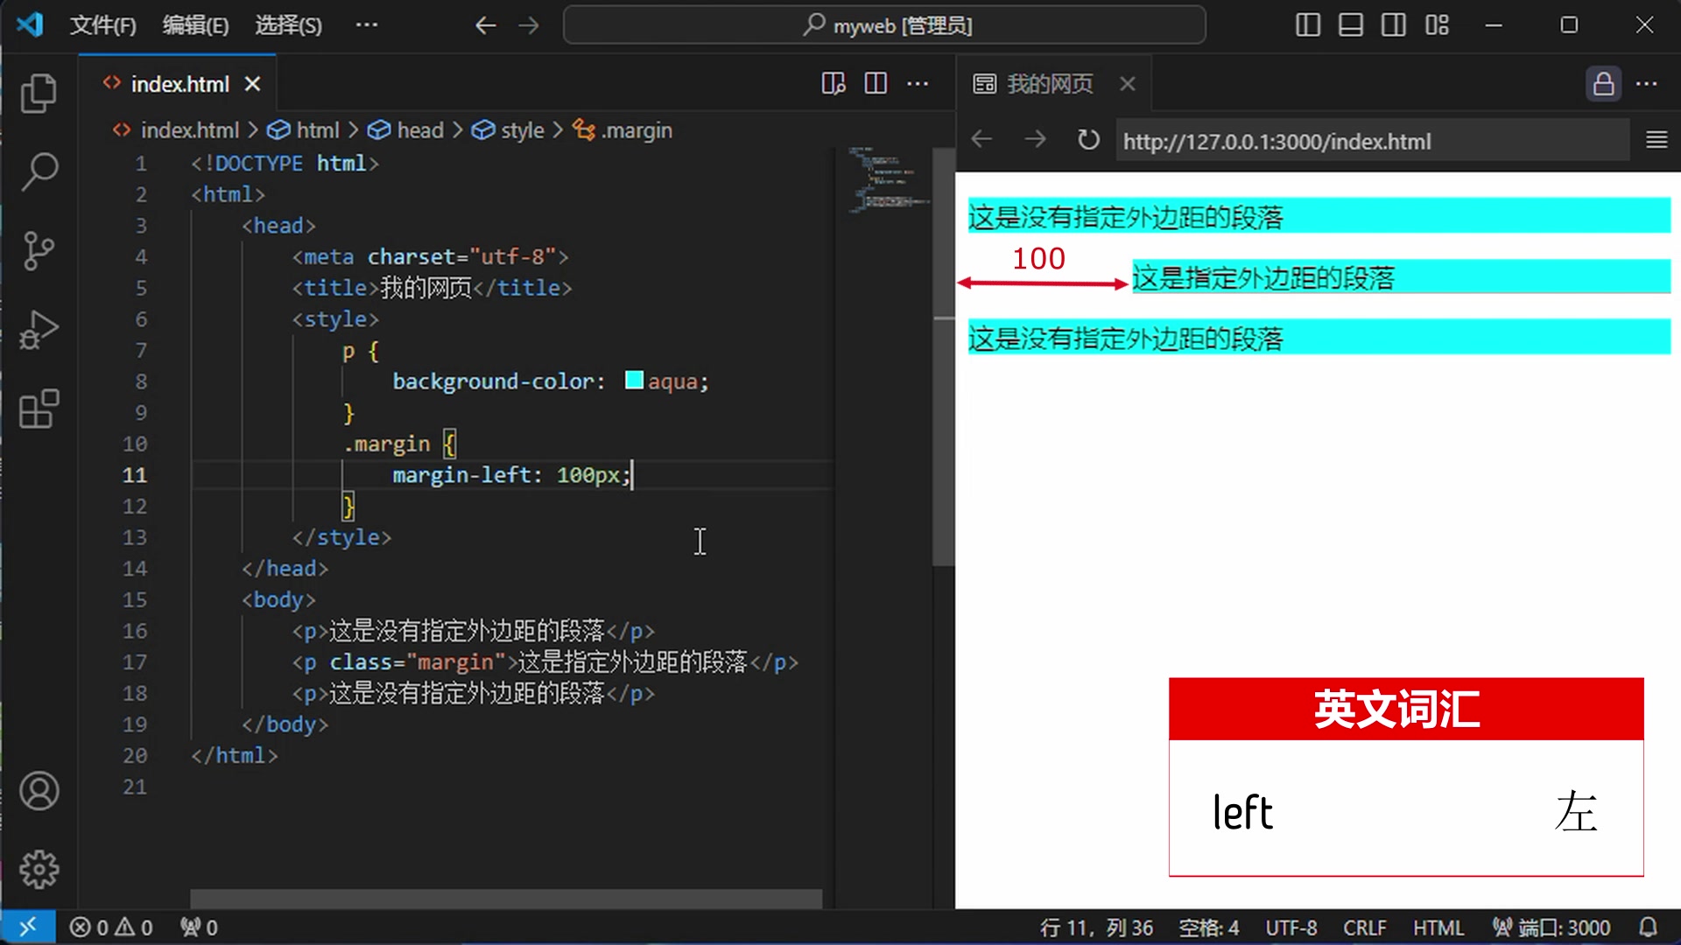Open the Extensions marketplace icon
Screen dimensions: 1681x945
pos(39,409)
